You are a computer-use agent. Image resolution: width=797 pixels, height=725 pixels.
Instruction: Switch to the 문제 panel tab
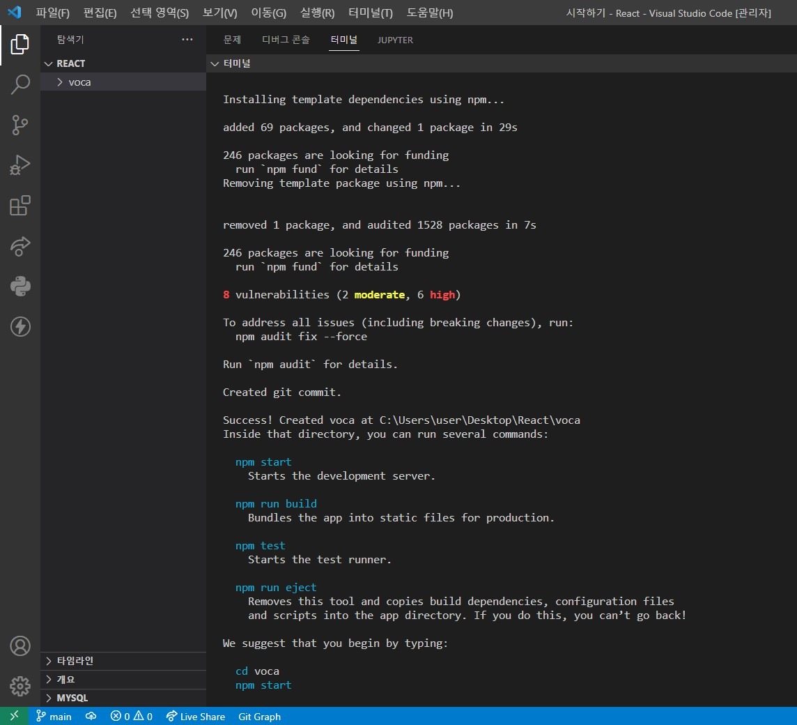click(x=232, y=40)
